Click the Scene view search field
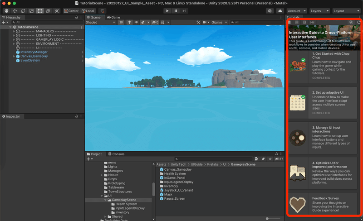The width and height of the screenshot is (363, 221). [256, 23]
